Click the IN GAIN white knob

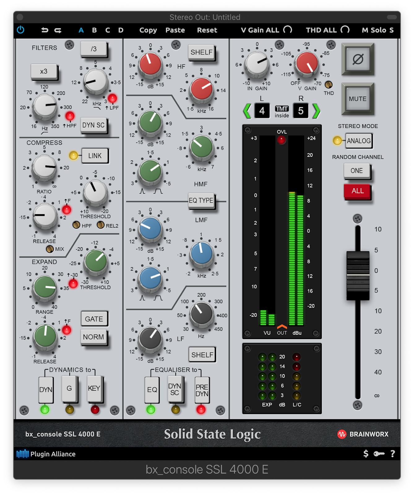tap(257, 63)
